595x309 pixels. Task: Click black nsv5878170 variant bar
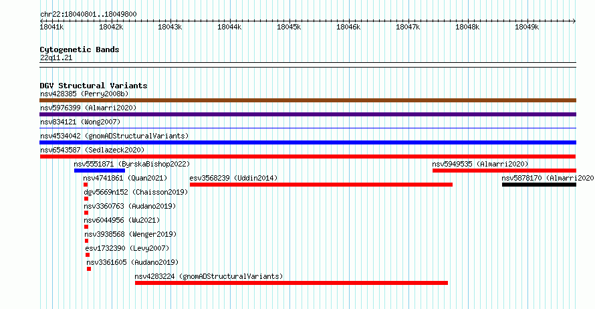(x=540, y=185)
